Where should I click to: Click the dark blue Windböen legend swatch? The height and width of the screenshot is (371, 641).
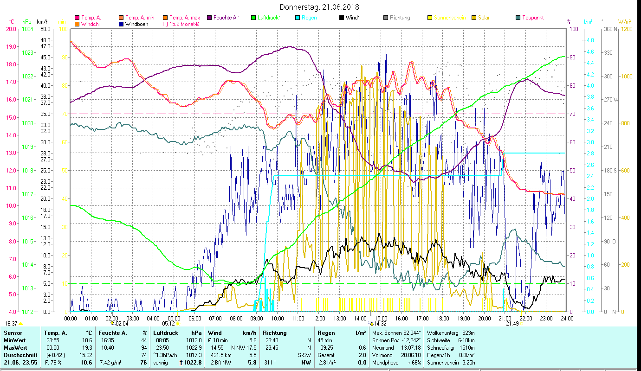point(122,24)
